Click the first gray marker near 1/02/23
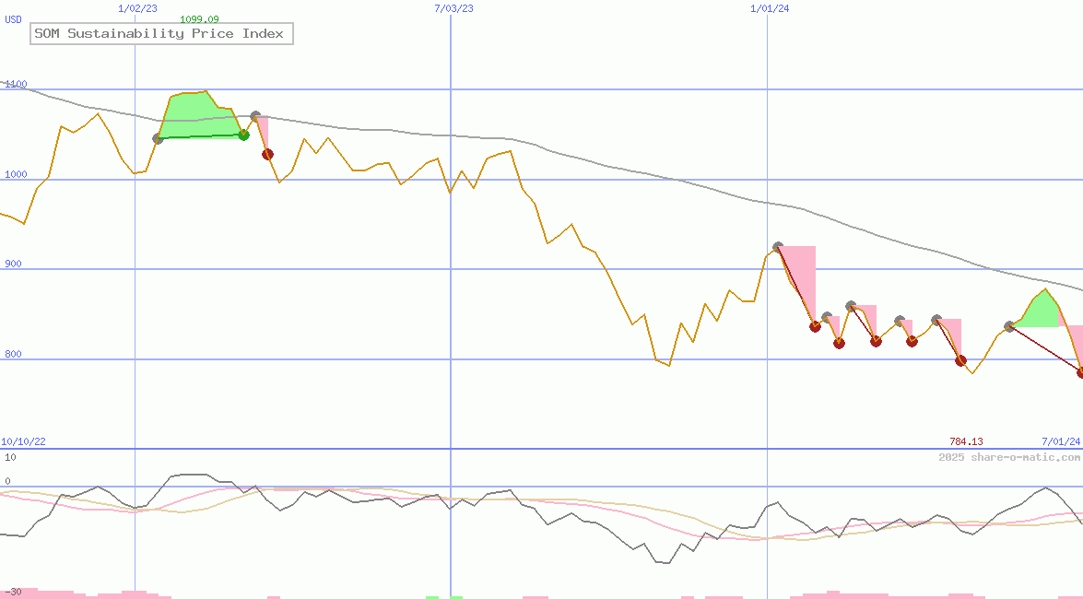Image resolution: width=1083 pixels, height=599 pixels. click(x=158, y=138)
